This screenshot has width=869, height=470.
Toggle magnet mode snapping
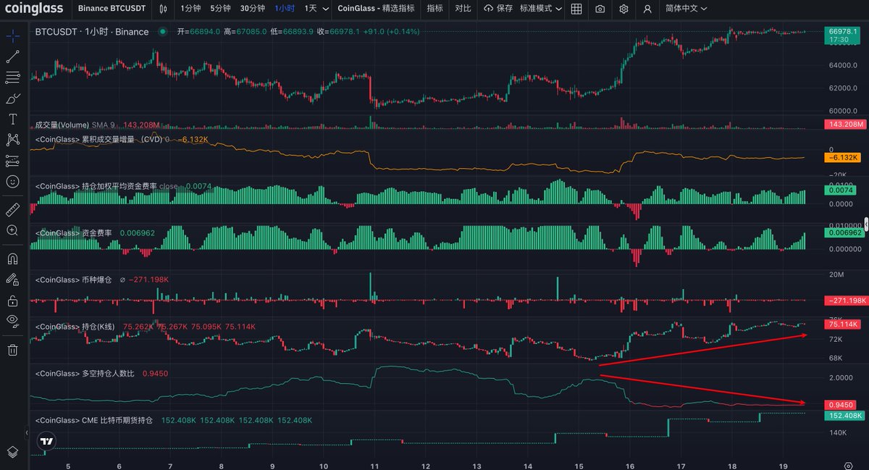pyautogui.click(x=12, y=258)
